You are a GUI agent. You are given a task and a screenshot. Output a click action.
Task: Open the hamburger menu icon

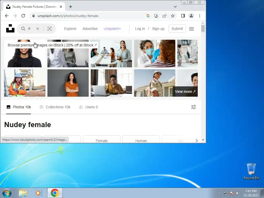(192, 29)
